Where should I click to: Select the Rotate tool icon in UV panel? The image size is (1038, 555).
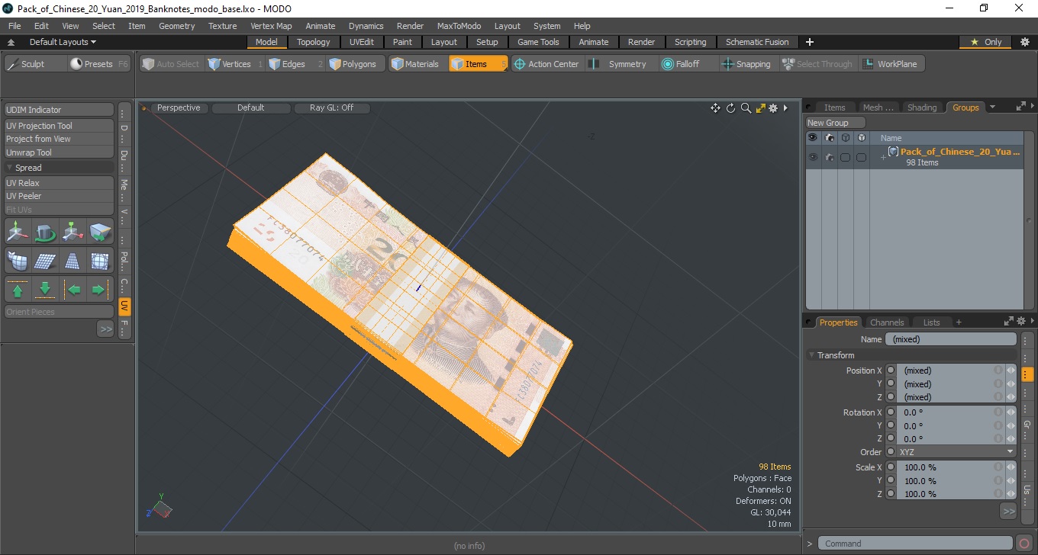point(45,231)
